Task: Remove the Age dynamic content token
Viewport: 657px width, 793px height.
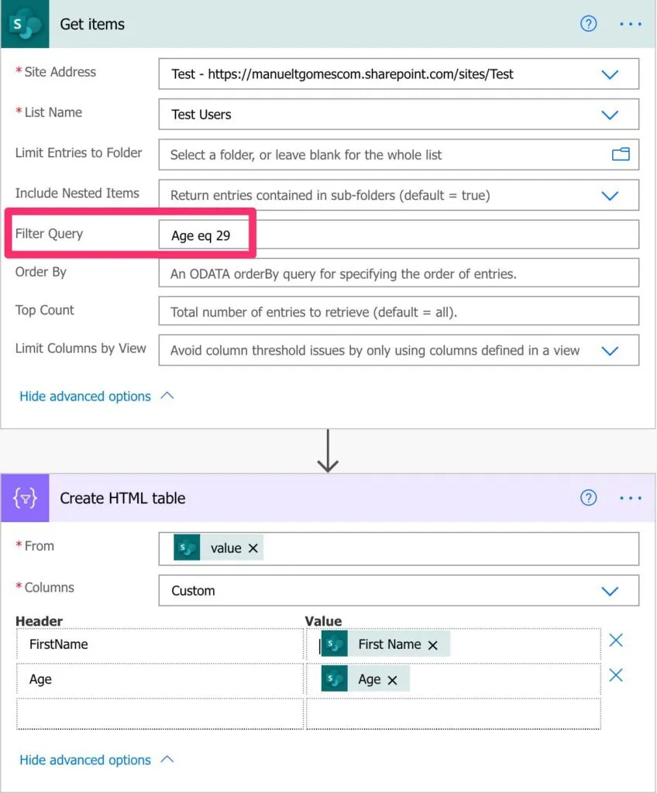Action: 392,680
